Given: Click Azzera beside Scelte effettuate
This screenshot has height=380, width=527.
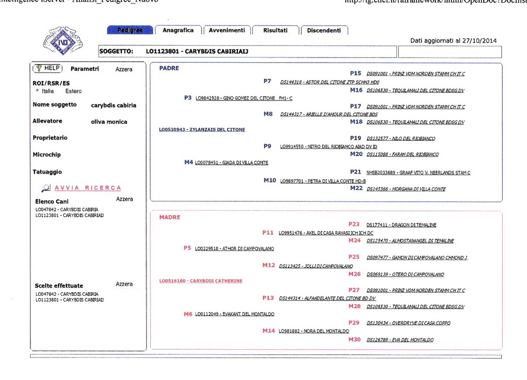Looking at the screenshot, I should [x=124, y=284].
